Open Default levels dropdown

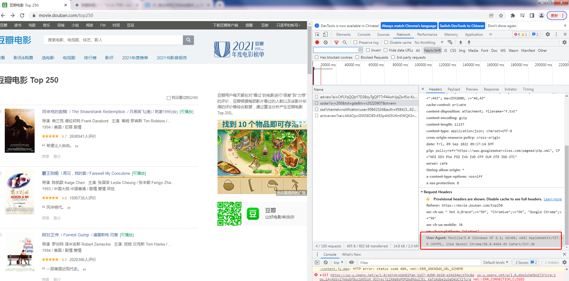click(x=496, y=263)
